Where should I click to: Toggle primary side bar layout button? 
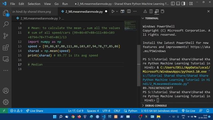[x=173, y=4]
